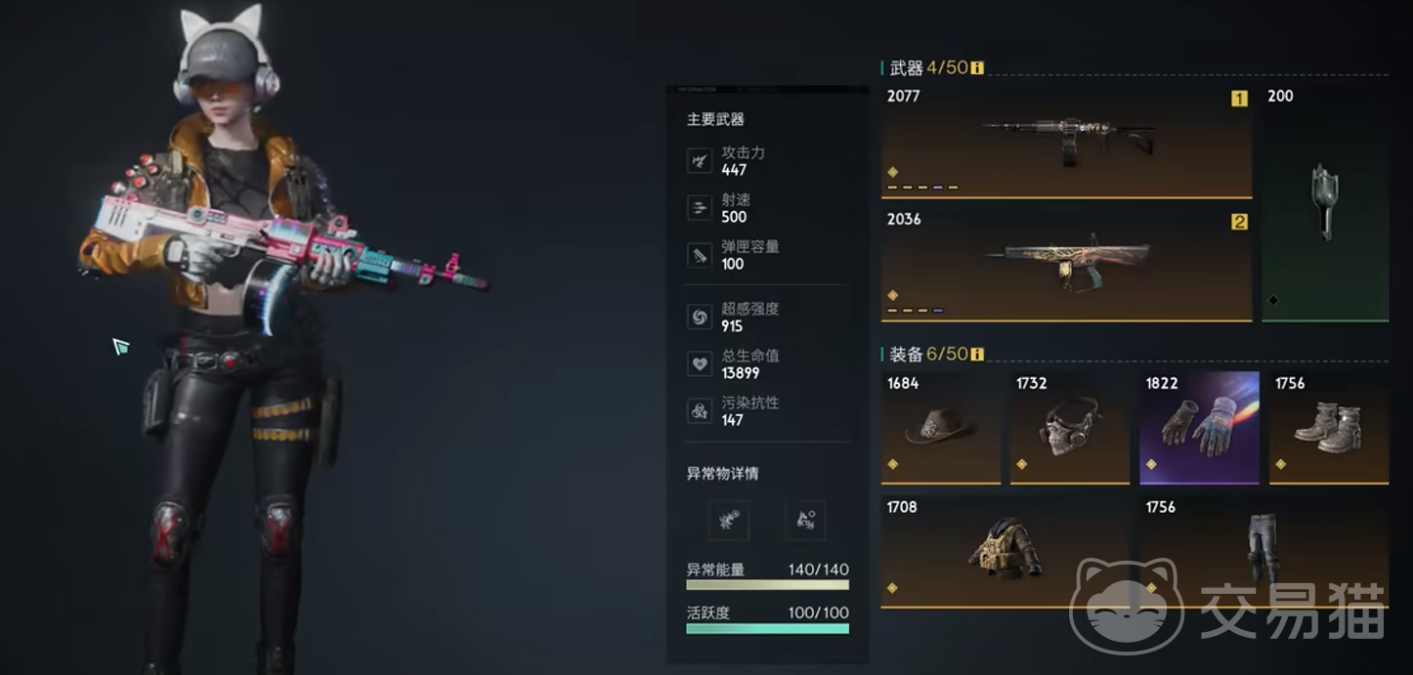Select the 2036 secondary weapon slot

click(x=1066, y=266)
